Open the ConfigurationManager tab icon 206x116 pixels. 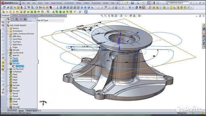click(17, 19)
